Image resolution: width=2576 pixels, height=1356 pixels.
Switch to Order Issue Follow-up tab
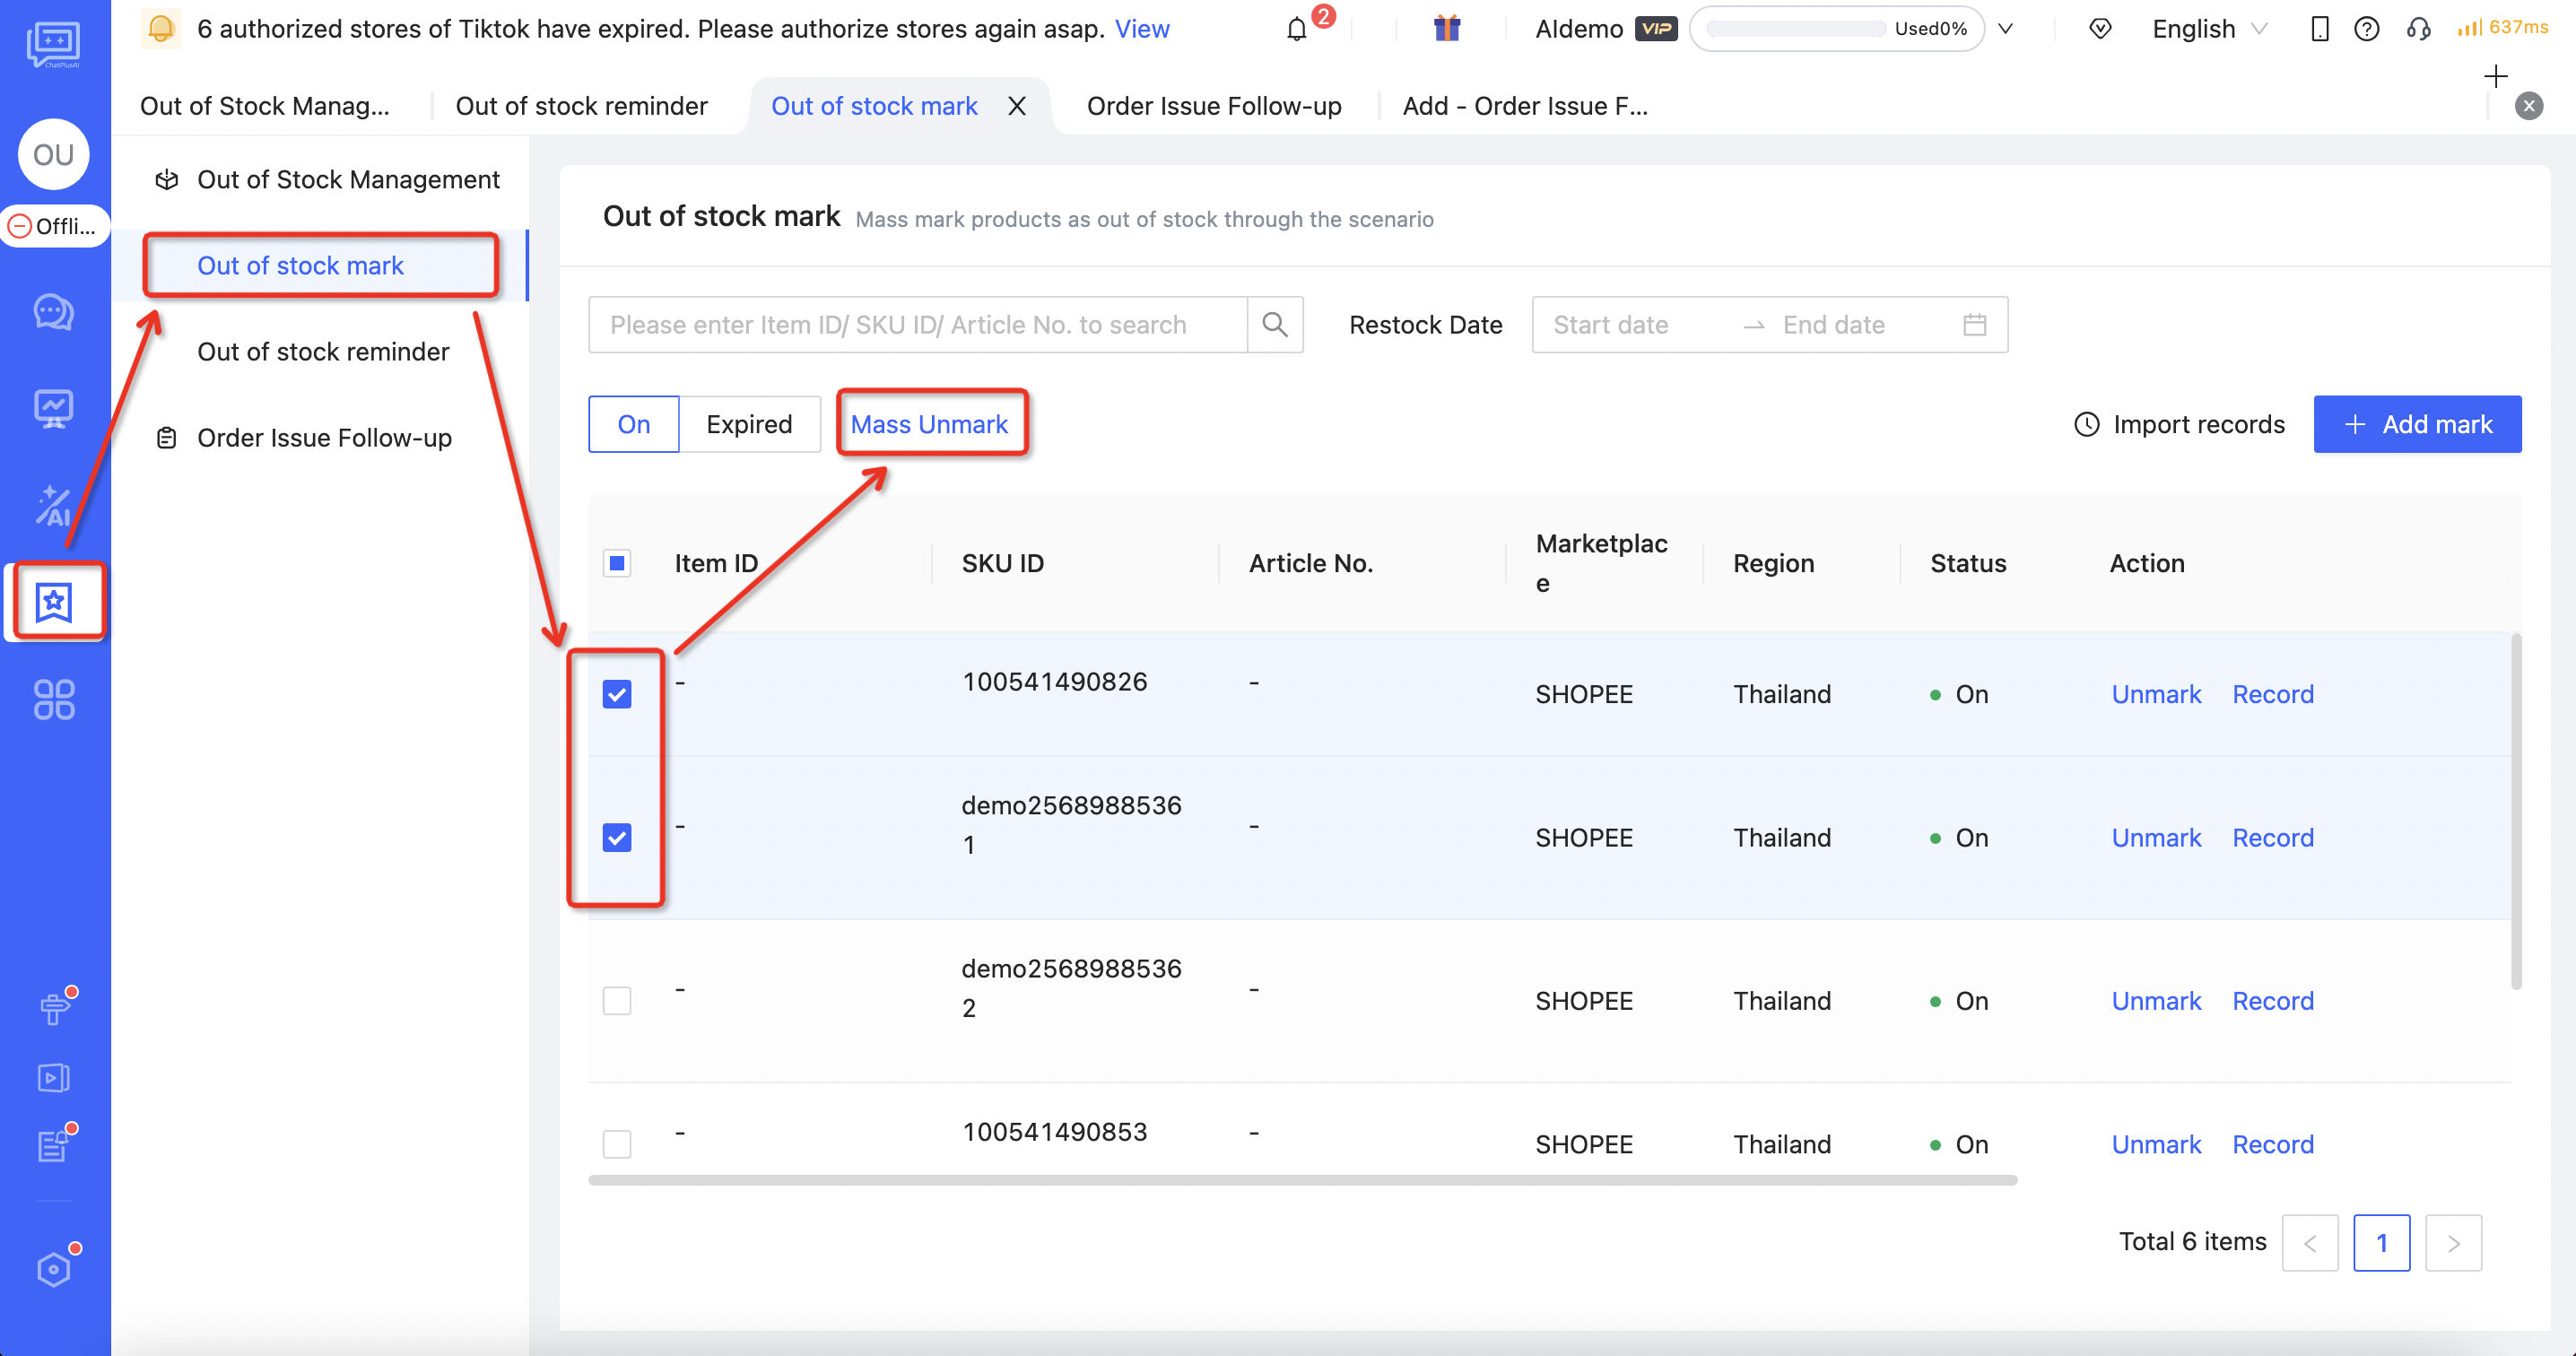[x=1214, y=106]
